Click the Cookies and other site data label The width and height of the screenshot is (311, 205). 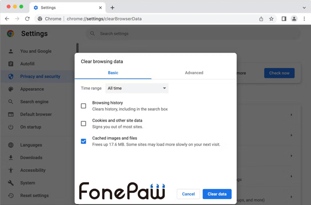[x=117, y=120]
